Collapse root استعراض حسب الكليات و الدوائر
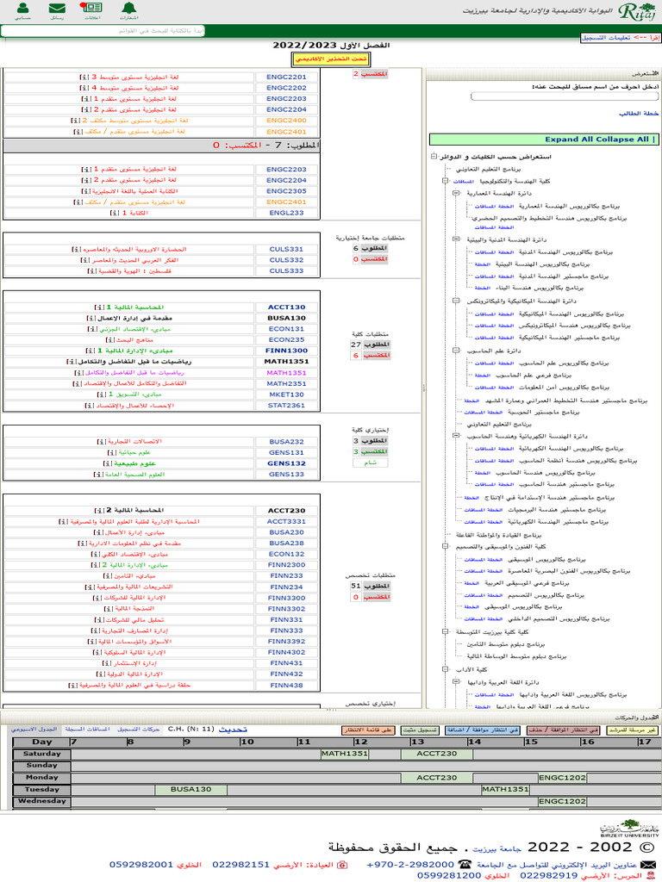The image size is (662, 882). click(433, 158)
